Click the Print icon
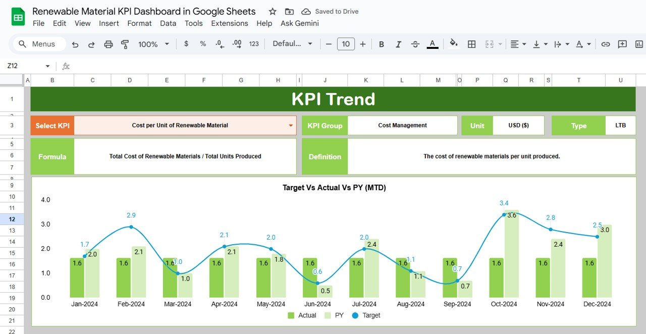Viewport: 646px width, 334px height. [108, 44]
